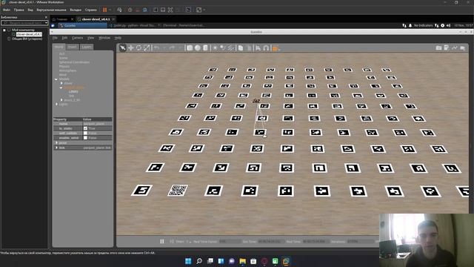Activate Gazebo's selection mode arrow tool
This screenshot has height=267, width=474.
click(122, 47)
